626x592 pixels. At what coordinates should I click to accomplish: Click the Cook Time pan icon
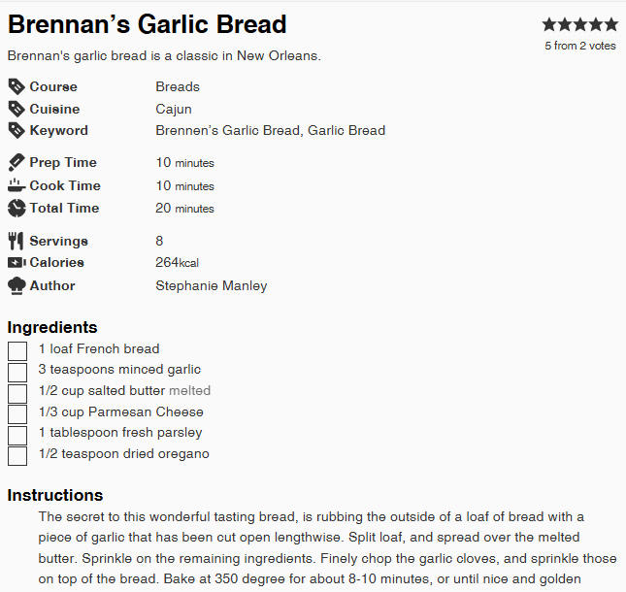[16, 185]
